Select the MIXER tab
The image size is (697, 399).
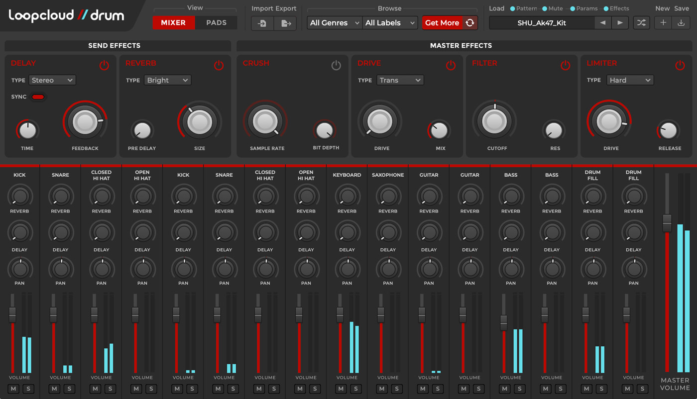click(174, 22)
